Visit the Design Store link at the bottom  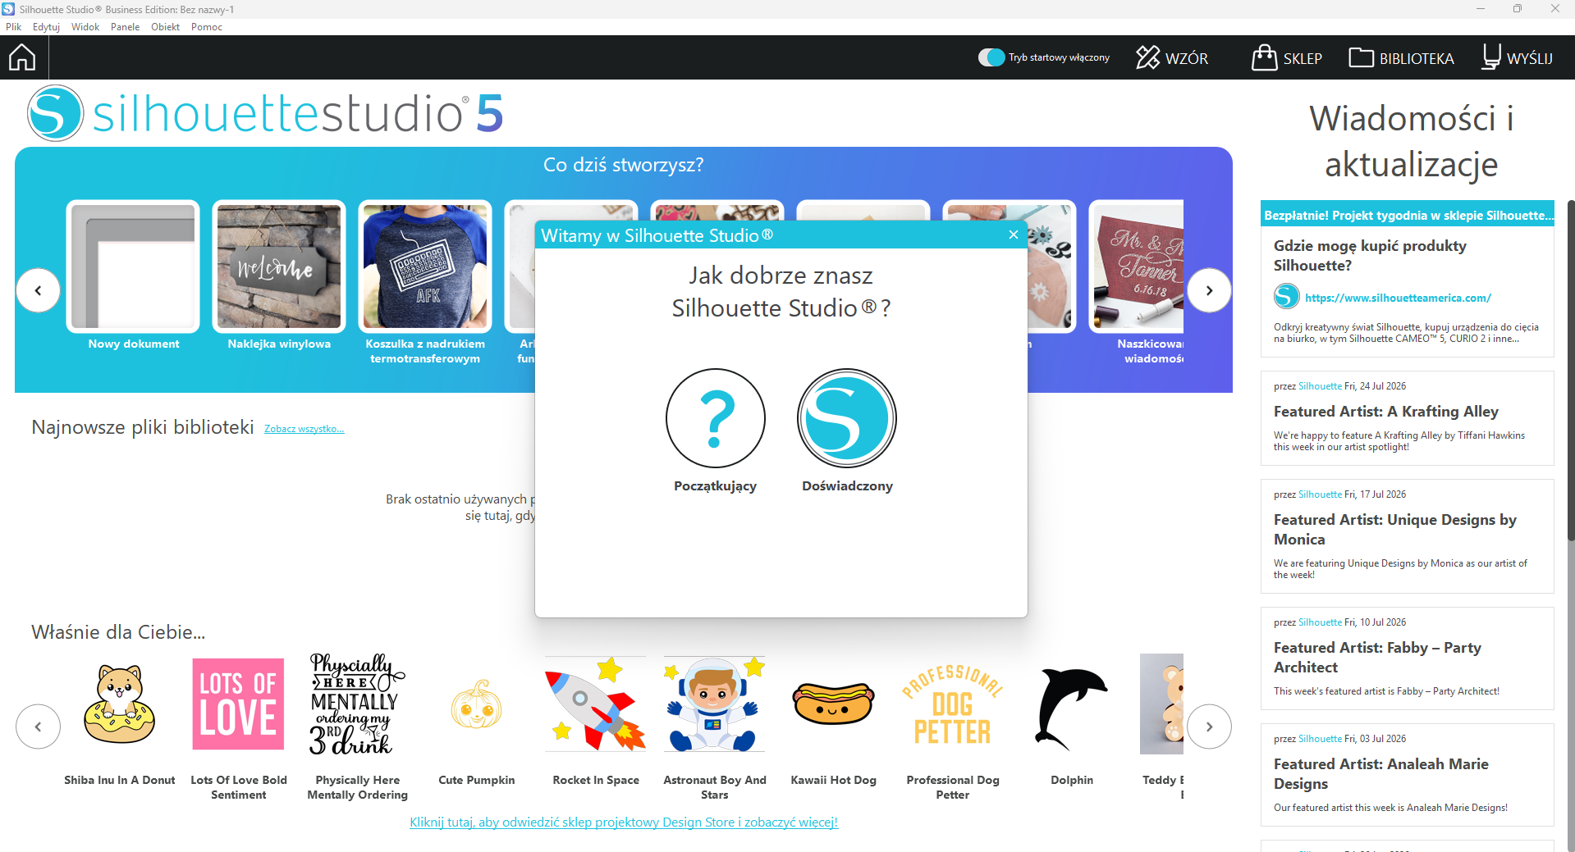tap(624, 822)
